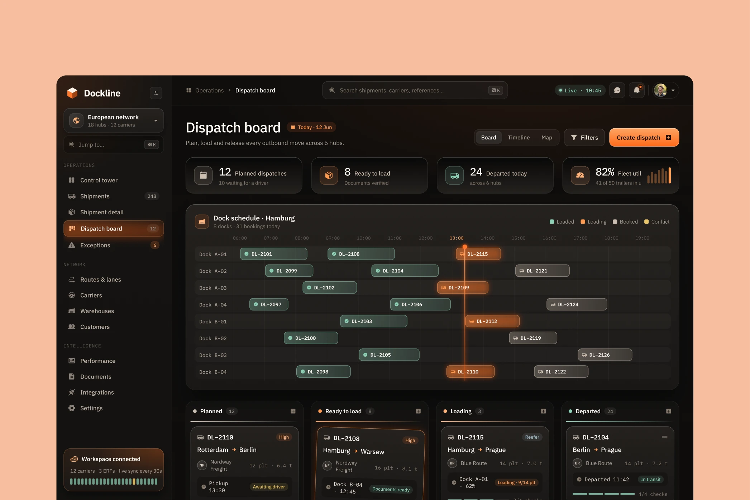Click the Ready to load package icon
The width and height of the screenshot is (750, 500).
pyautogui.click(x=329, y=176)
